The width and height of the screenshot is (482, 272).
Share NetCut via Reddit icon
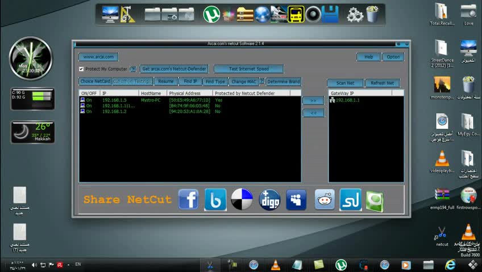pyautogui.click(x=325, y=199)
